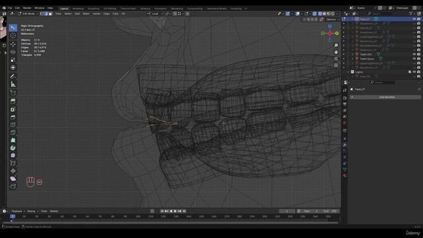The image size is (423, 238).
Task: Hide Face_LP object in viewport
Action: pyautogui.click(x=414, y=19)
